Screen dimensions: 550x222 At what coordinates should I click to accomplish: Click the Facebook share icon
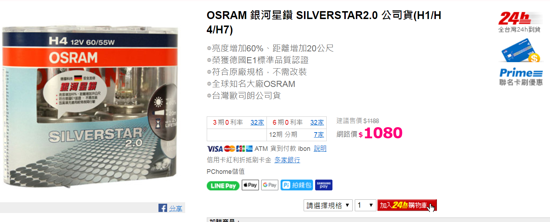163,208
